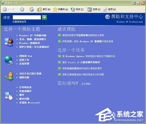Open the 收藏夹 (Favorites) star button
Viewport: 146px width, 124px height.
(x=60, y=9)
